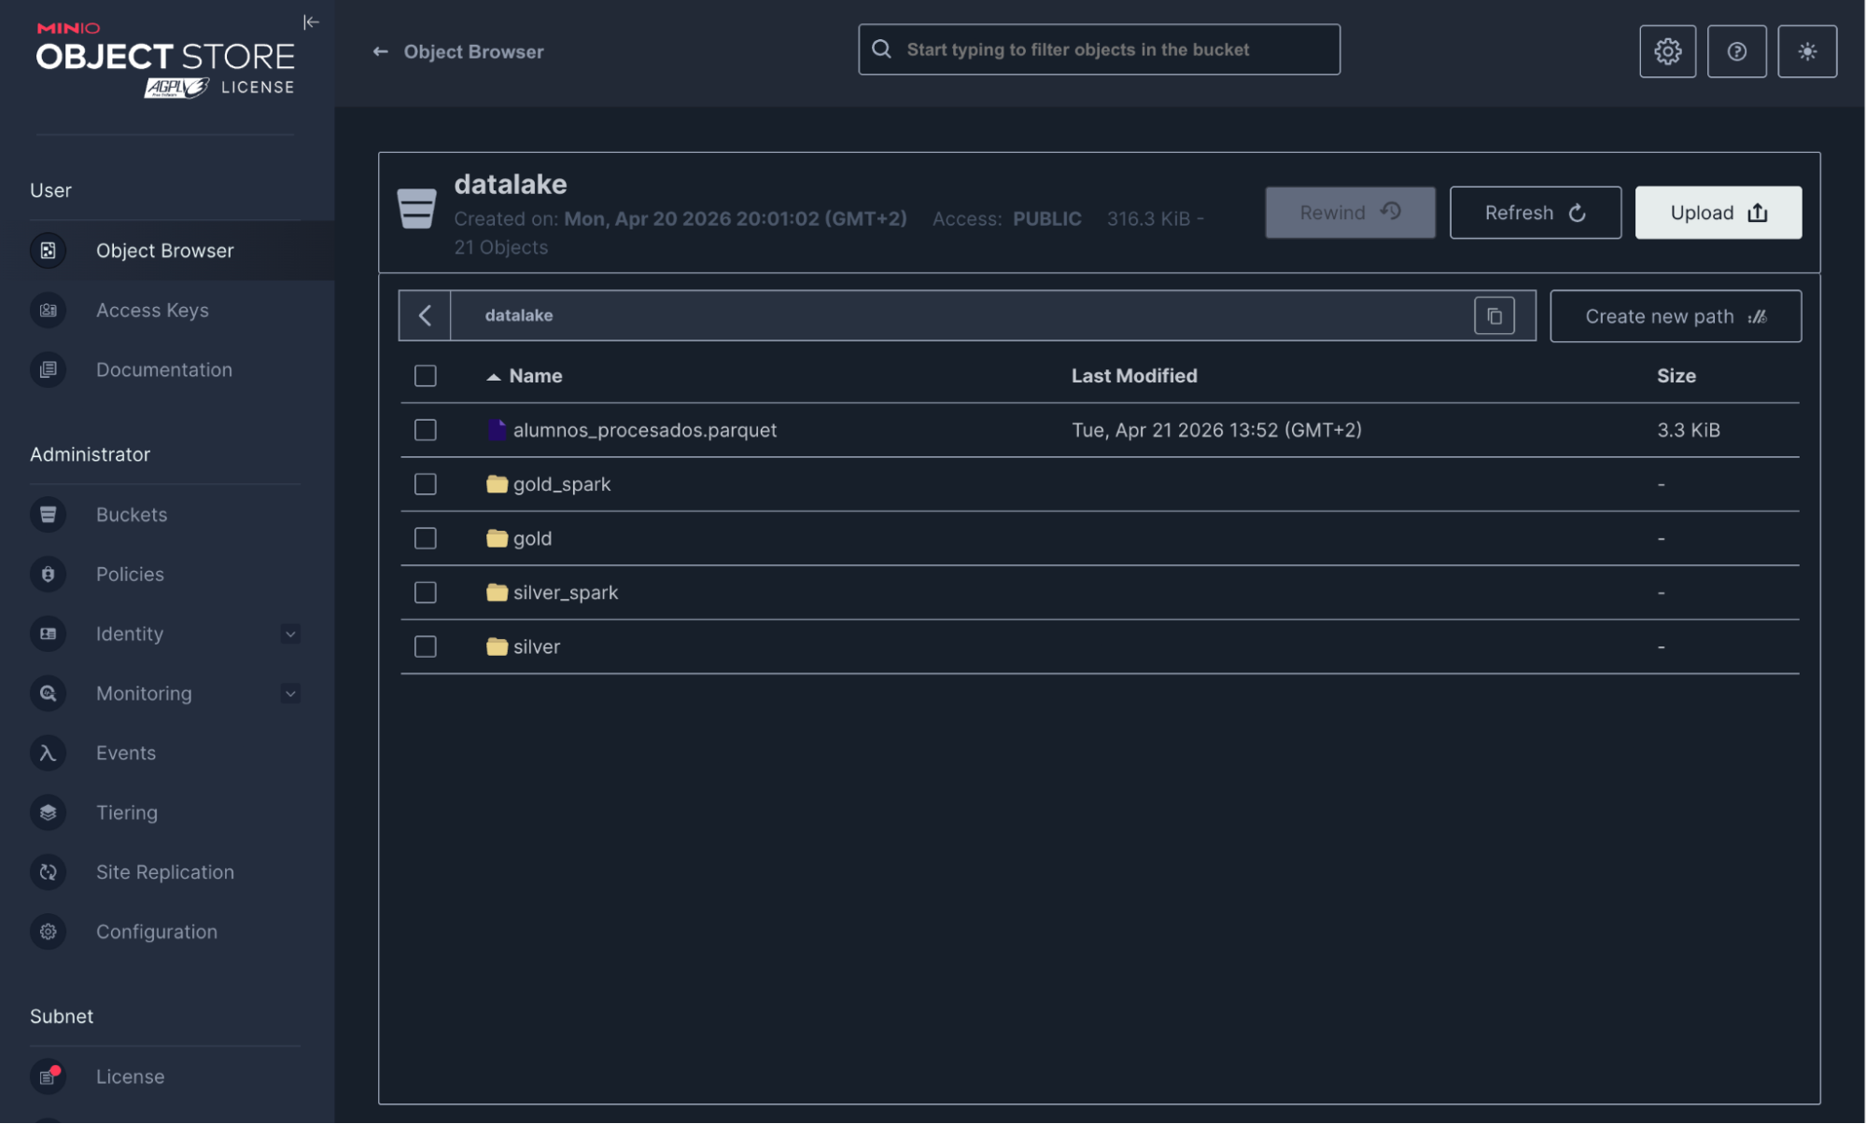The image size is (1866, 1124).
Task: Copy the path with the copy icon
Action: [x=1494, y=316]
